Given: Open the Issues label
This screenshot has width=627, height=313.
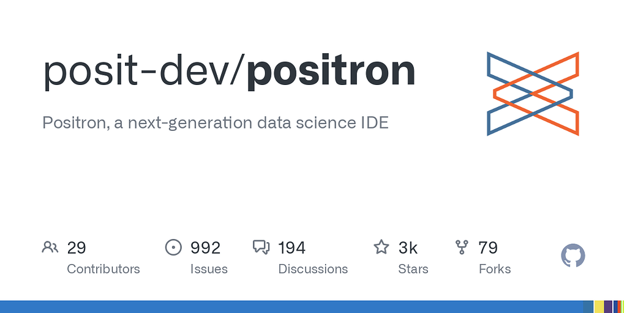Looking at the screenshot, I should [209, 269].
